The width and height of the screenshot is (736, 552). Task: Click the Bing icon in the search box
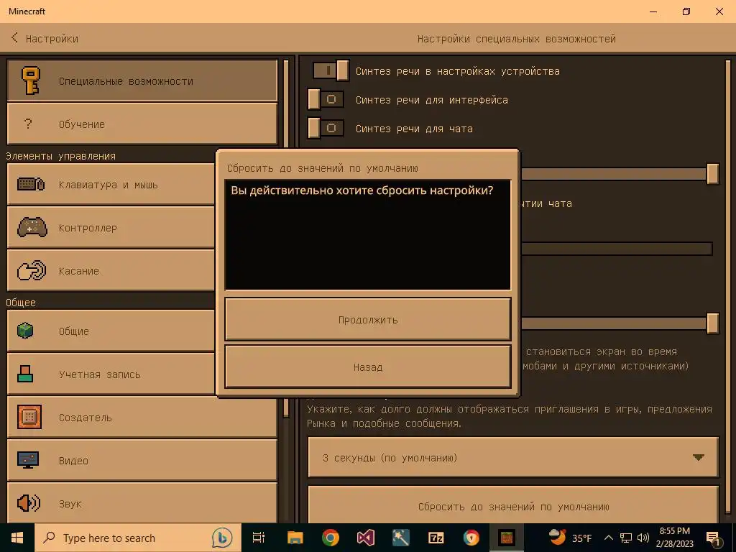click(222, 538)
